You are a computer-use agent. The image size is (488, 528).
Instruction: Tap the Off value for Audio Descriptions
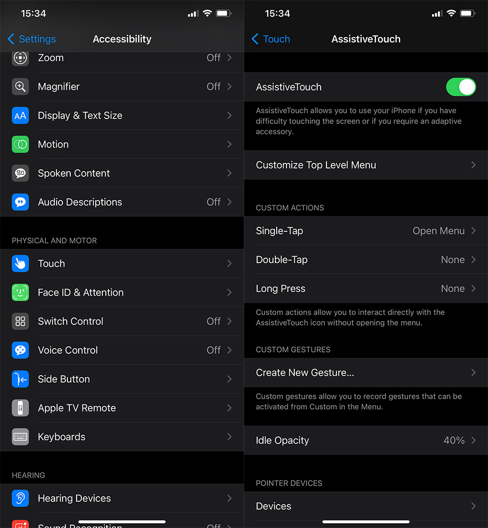[214, 202]
